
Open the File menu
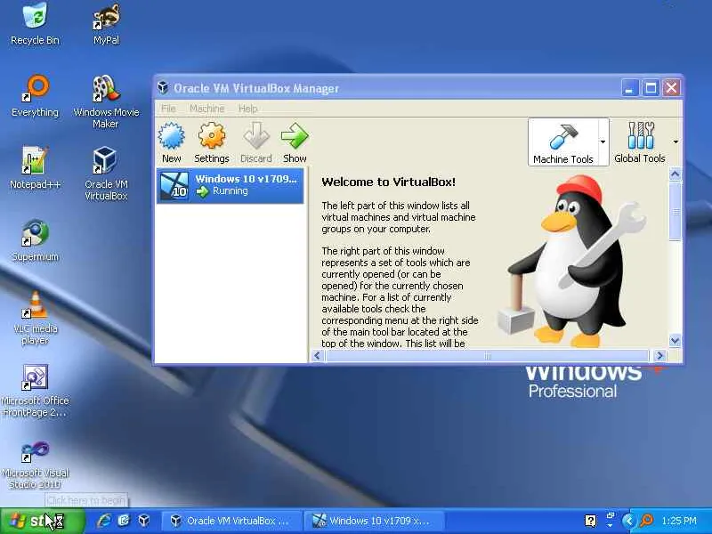168,109
